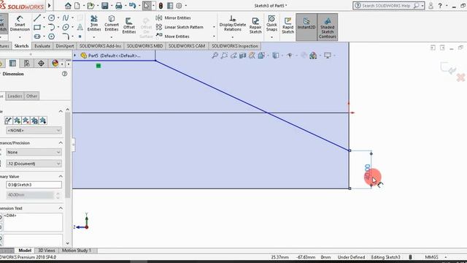Click the Linear Sketch Pattern command
467x263 pixels.
[180, 27]
